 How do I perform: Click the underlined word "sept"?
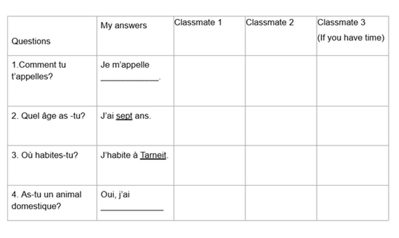pos(124,116)
